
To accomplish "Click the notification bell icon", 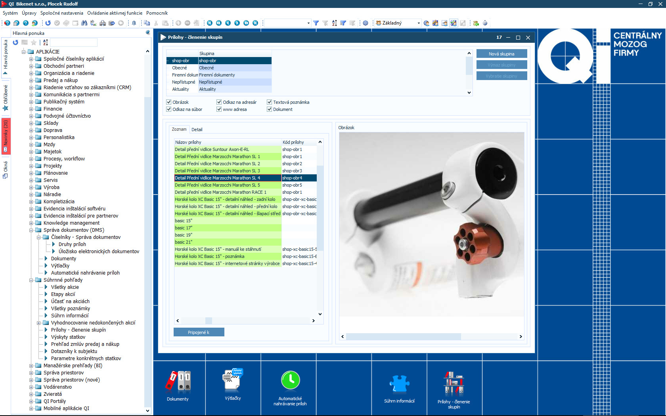I will pyautogui.click(x=134, y=23).
